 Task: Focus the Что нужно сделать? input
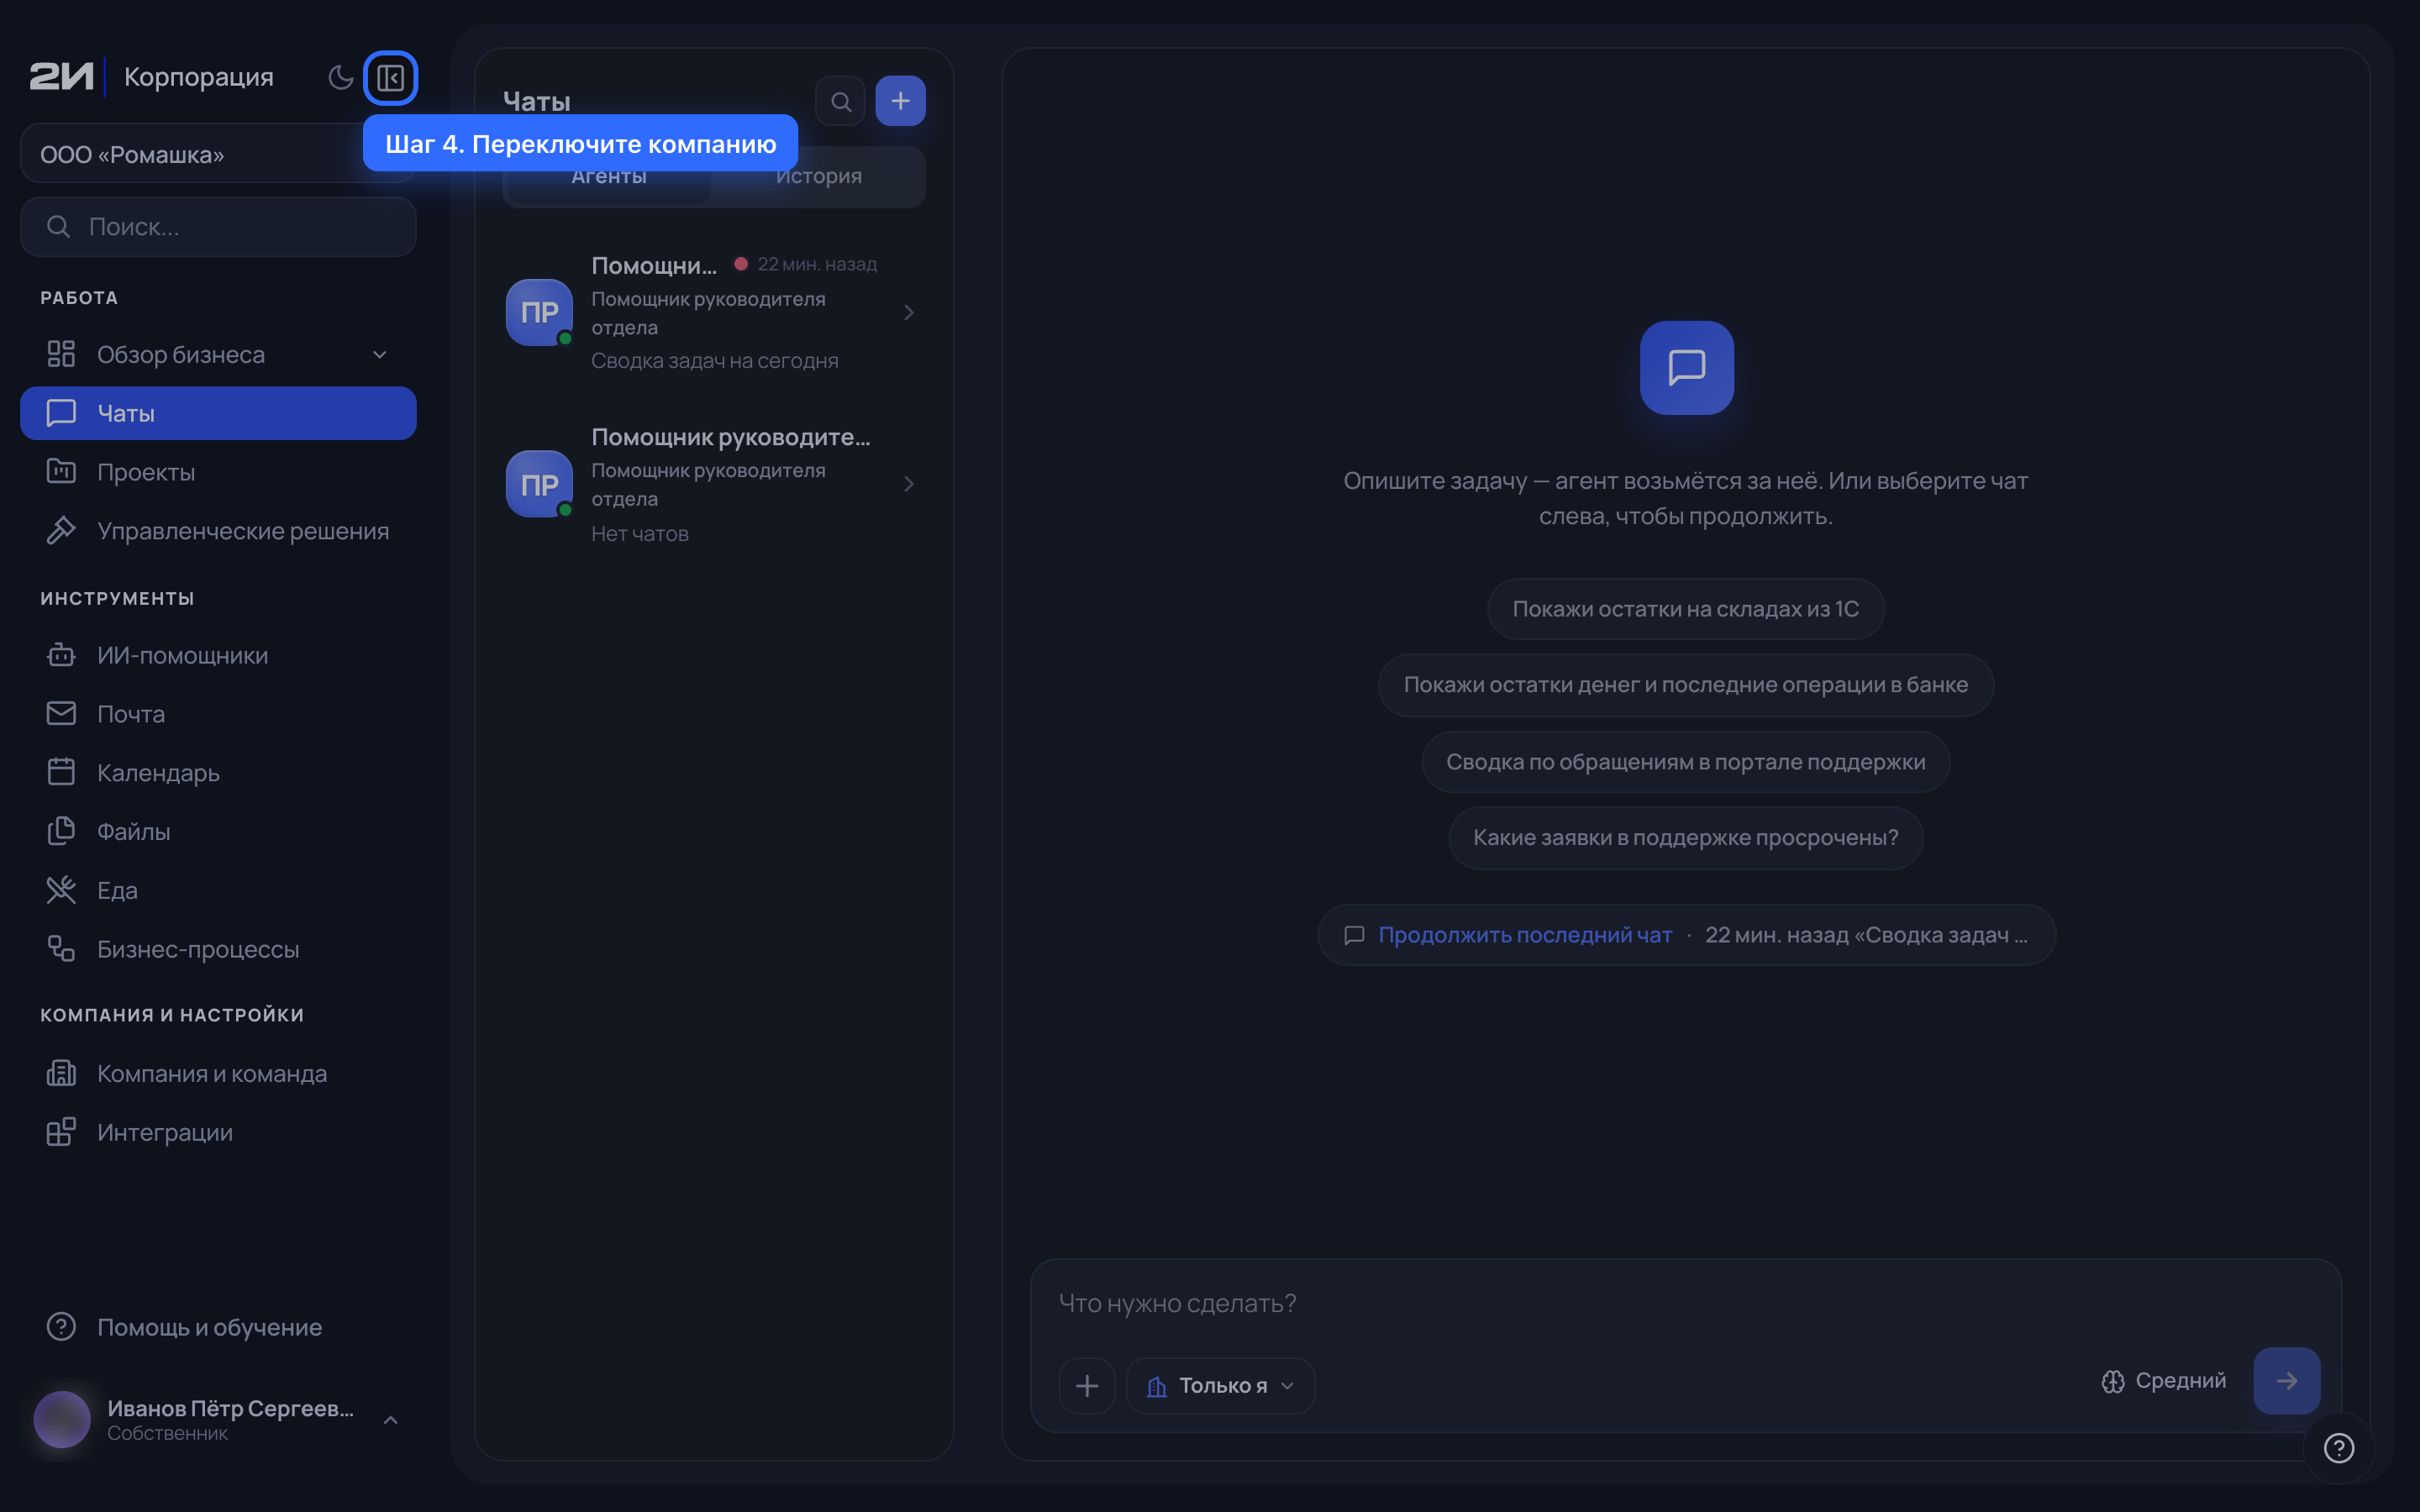coord(1685,1303)
